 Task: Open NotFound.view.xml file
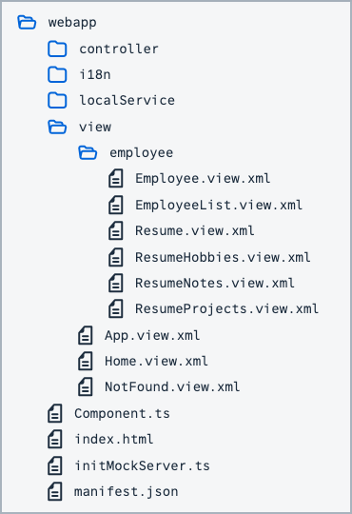pos(172,386)
